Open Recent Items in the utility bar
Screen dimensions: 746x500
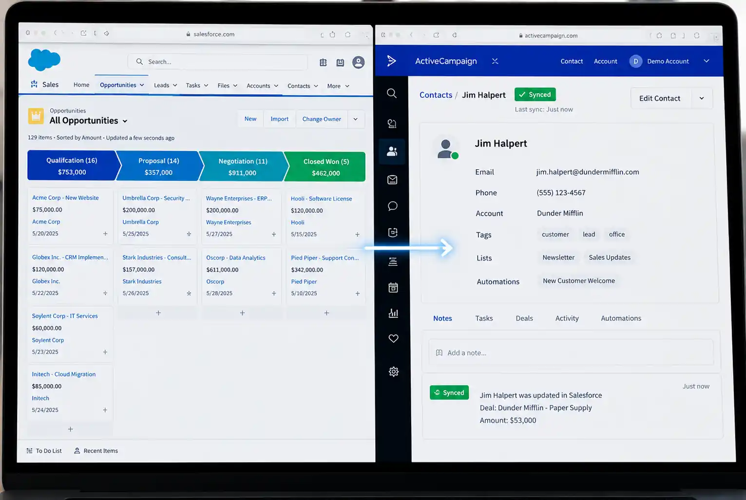tap(96, 451)
